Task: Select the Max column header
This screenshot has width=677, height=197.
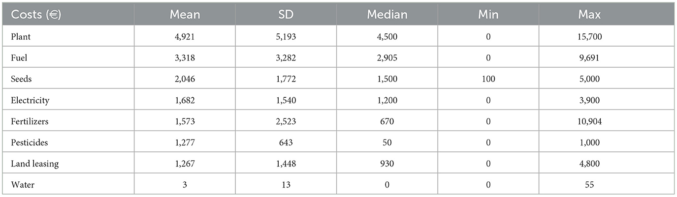Action: pos(589,14)
